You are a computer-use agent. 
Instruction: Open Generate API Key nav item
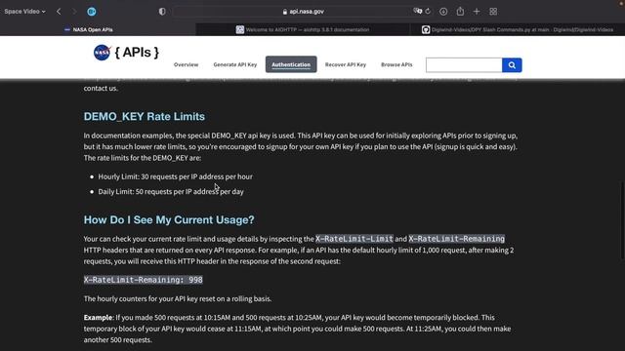pyautogui.click(x=235, y=64)
